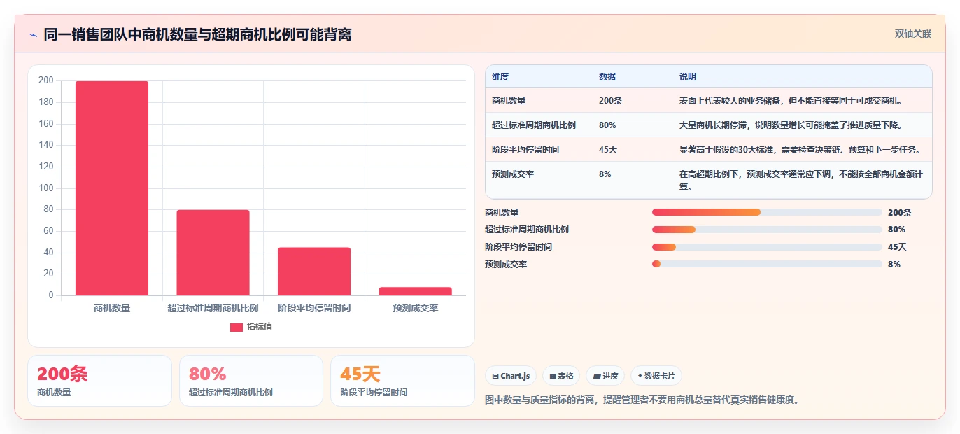Click the description starting 表面上代表较大的业务储备
960x434 pixels.
(x=791, y=101)
